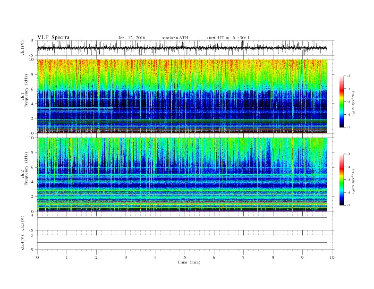Click the "-7" label on ch.2 color bar

(348, 205)
